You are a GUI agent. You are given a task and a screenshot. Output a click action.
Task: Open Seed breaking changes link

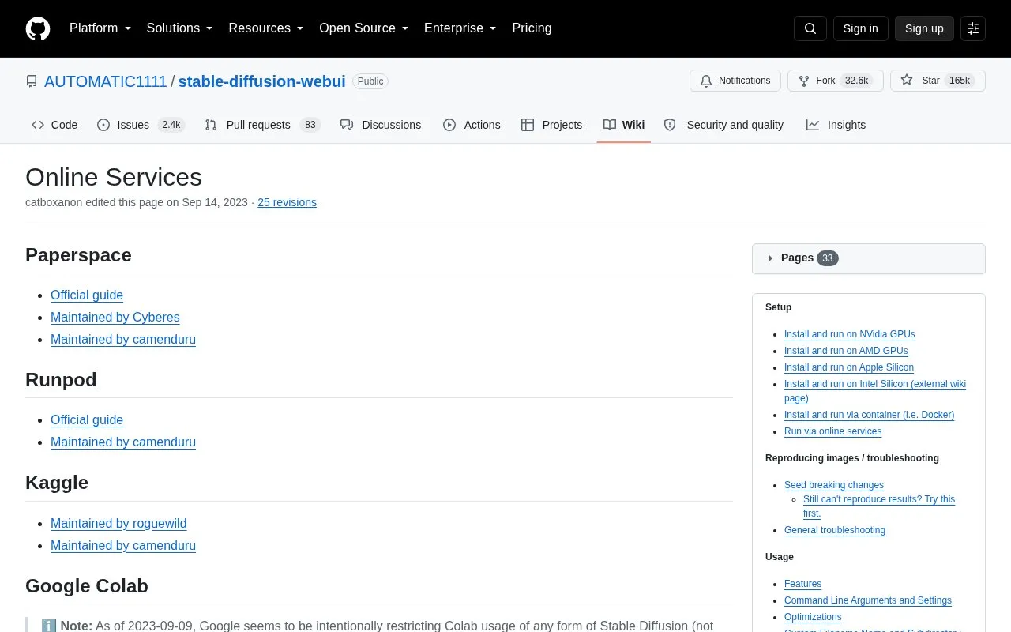click(x=834, y=485)
